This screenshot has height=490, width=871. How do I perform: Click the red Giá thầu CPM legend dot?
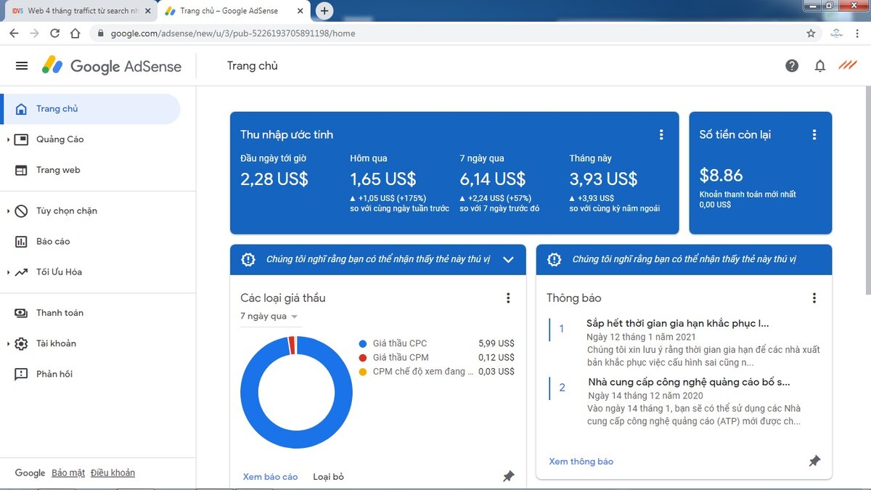363,357
